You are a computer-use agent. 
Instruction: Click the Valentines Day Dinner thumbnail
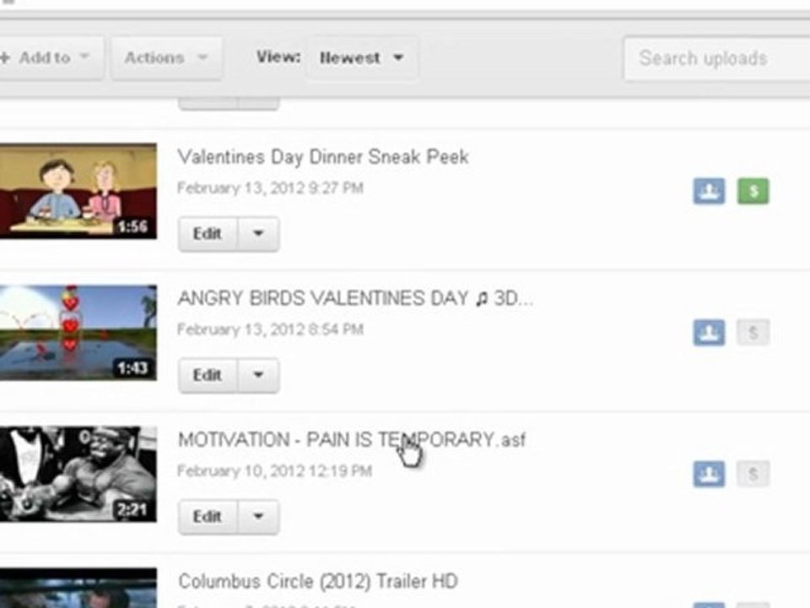pos(78,192)
